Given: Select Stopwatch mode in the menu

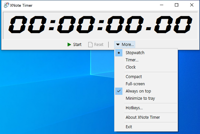Looking at the screenshot, I should tap(146, 53).
